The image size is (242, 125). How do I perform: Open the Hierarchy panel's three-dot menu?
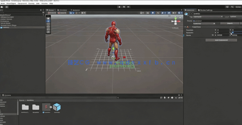tap(43, 10)
